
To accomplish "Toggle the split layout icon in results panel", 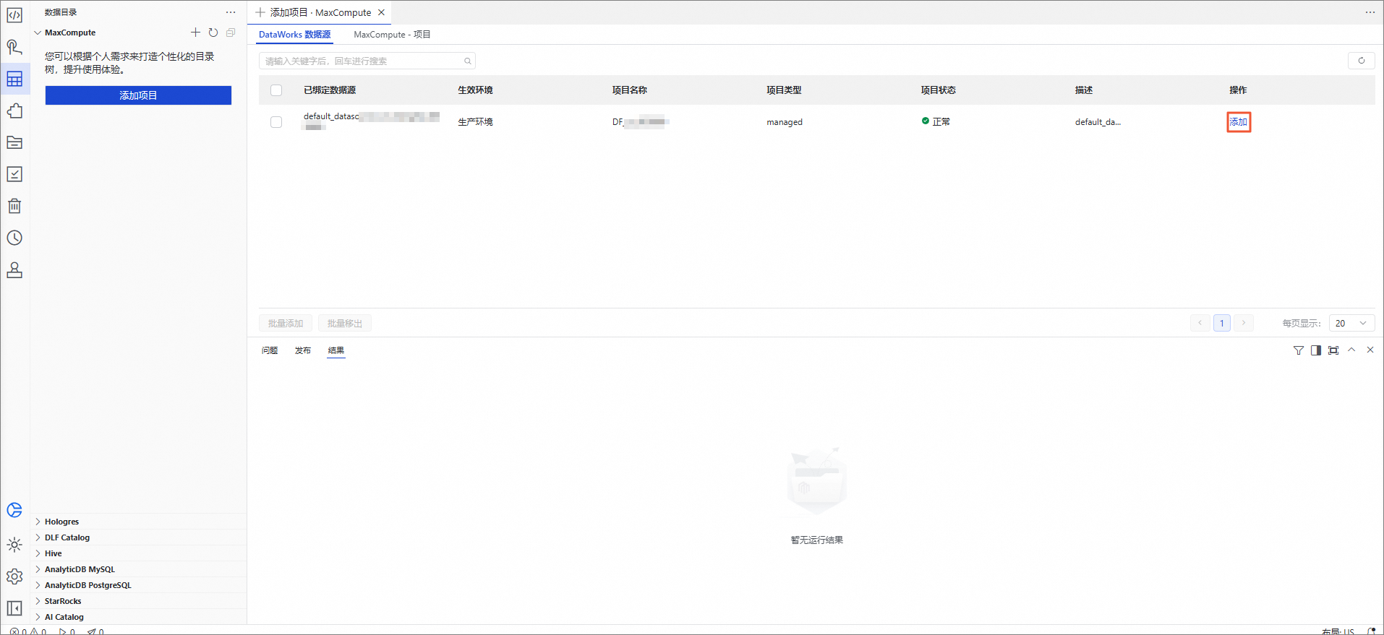I will tap(1316, 350).
